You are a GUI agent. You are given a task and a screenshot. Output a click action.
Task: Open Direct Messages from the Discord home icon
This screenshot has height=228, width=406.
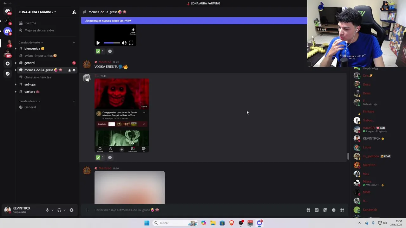pos(8,11)
